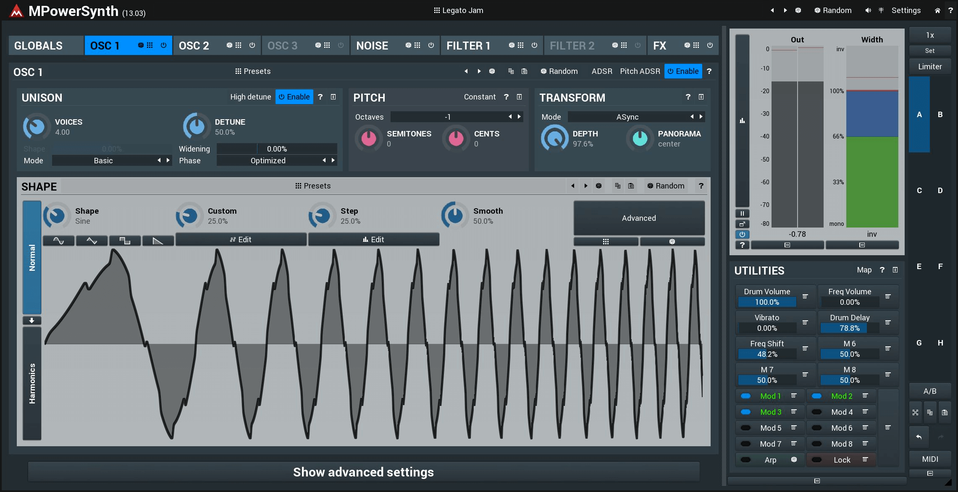
Task: Open the Unison Phase Optimized selector
Action: [268, 161]
